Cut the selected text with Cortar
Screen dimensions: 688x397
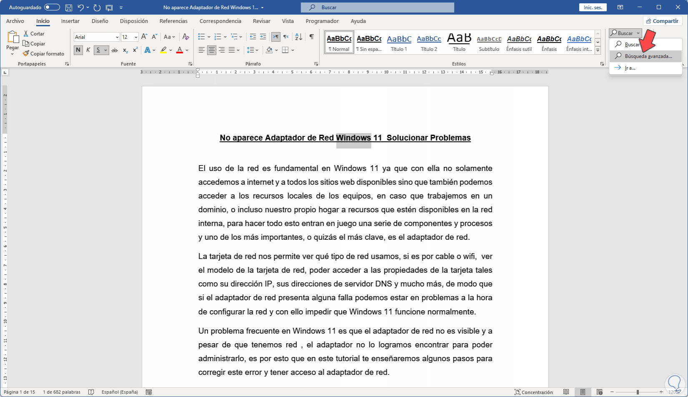click(34, 34)
